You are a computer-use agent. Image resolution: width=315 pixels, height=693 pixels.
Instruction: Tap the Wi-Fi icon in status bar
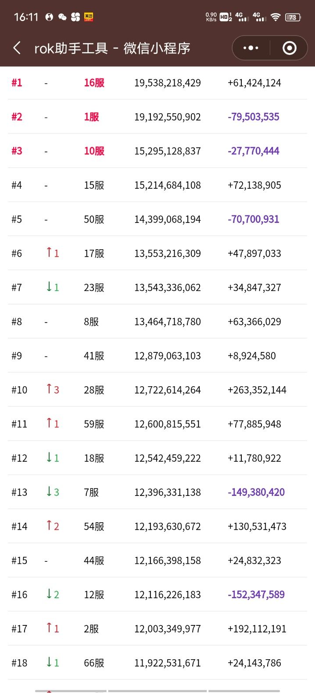[x=276, y=17]
